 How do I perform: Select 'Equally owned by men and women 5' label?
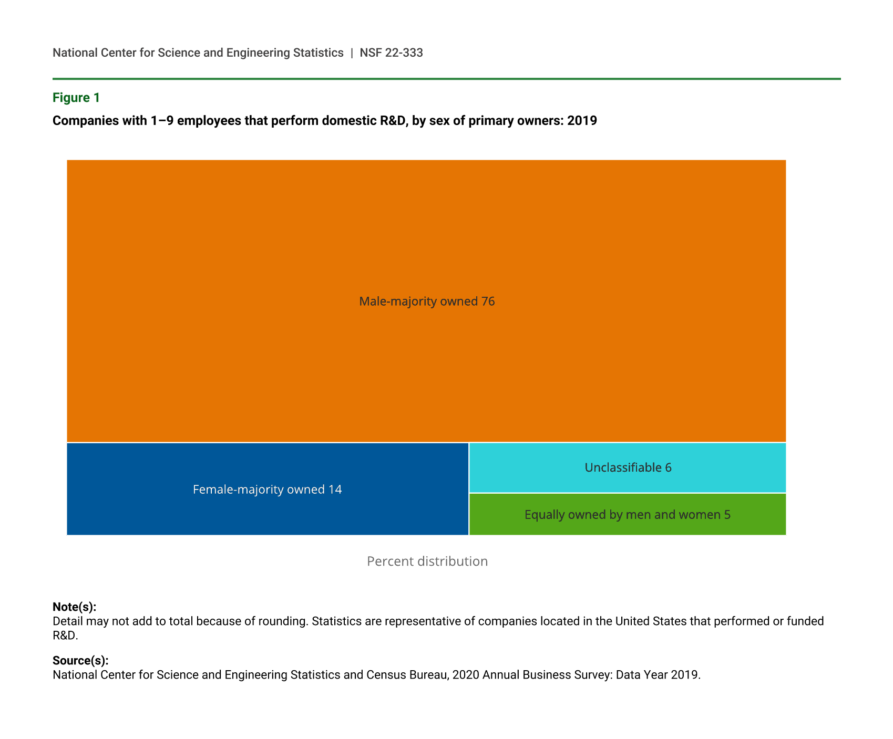coord(628,515)
